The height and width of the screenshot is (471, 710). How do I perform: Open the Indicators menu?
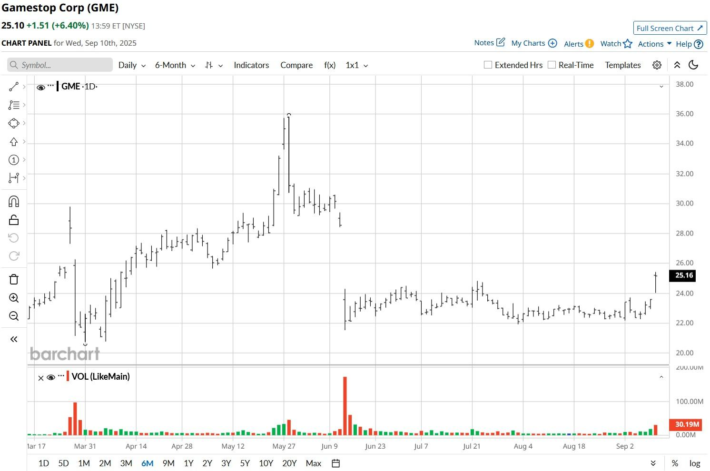click(251, 65)
